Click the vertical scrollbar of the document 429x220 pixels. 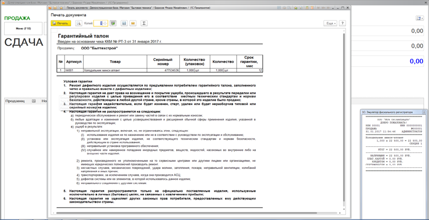(344, 120)
